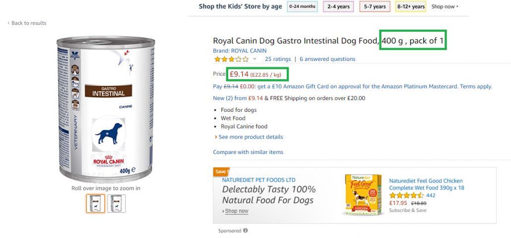Choose the 8-12+ years age category
The height and width of the screenshot is (238, 511).
tap(411, 6)
